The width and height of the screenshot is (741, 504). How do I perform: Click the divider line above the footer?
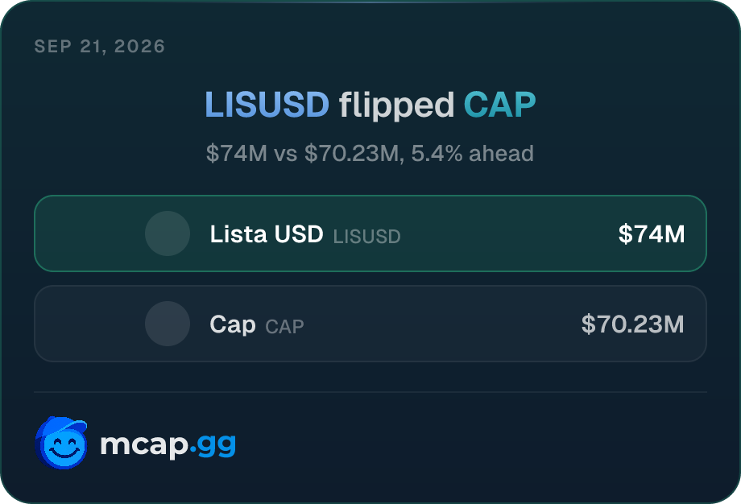click(370, 391)
